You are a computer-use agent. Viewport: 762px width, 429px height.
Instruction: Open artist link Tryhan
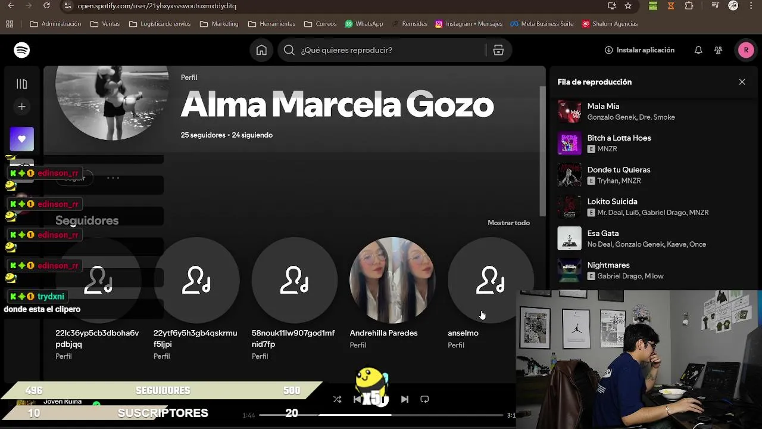(607, 181)
